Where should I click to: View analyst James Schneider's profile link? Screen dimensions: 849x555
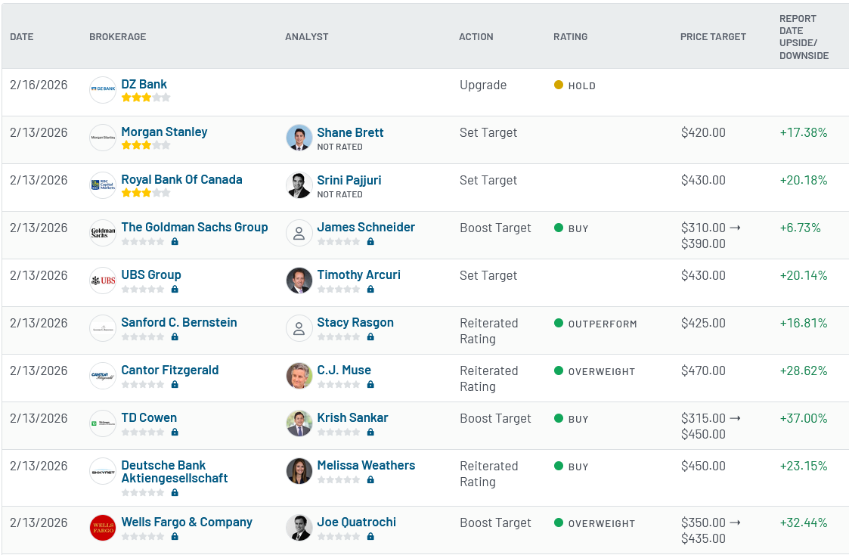point(366,228)
